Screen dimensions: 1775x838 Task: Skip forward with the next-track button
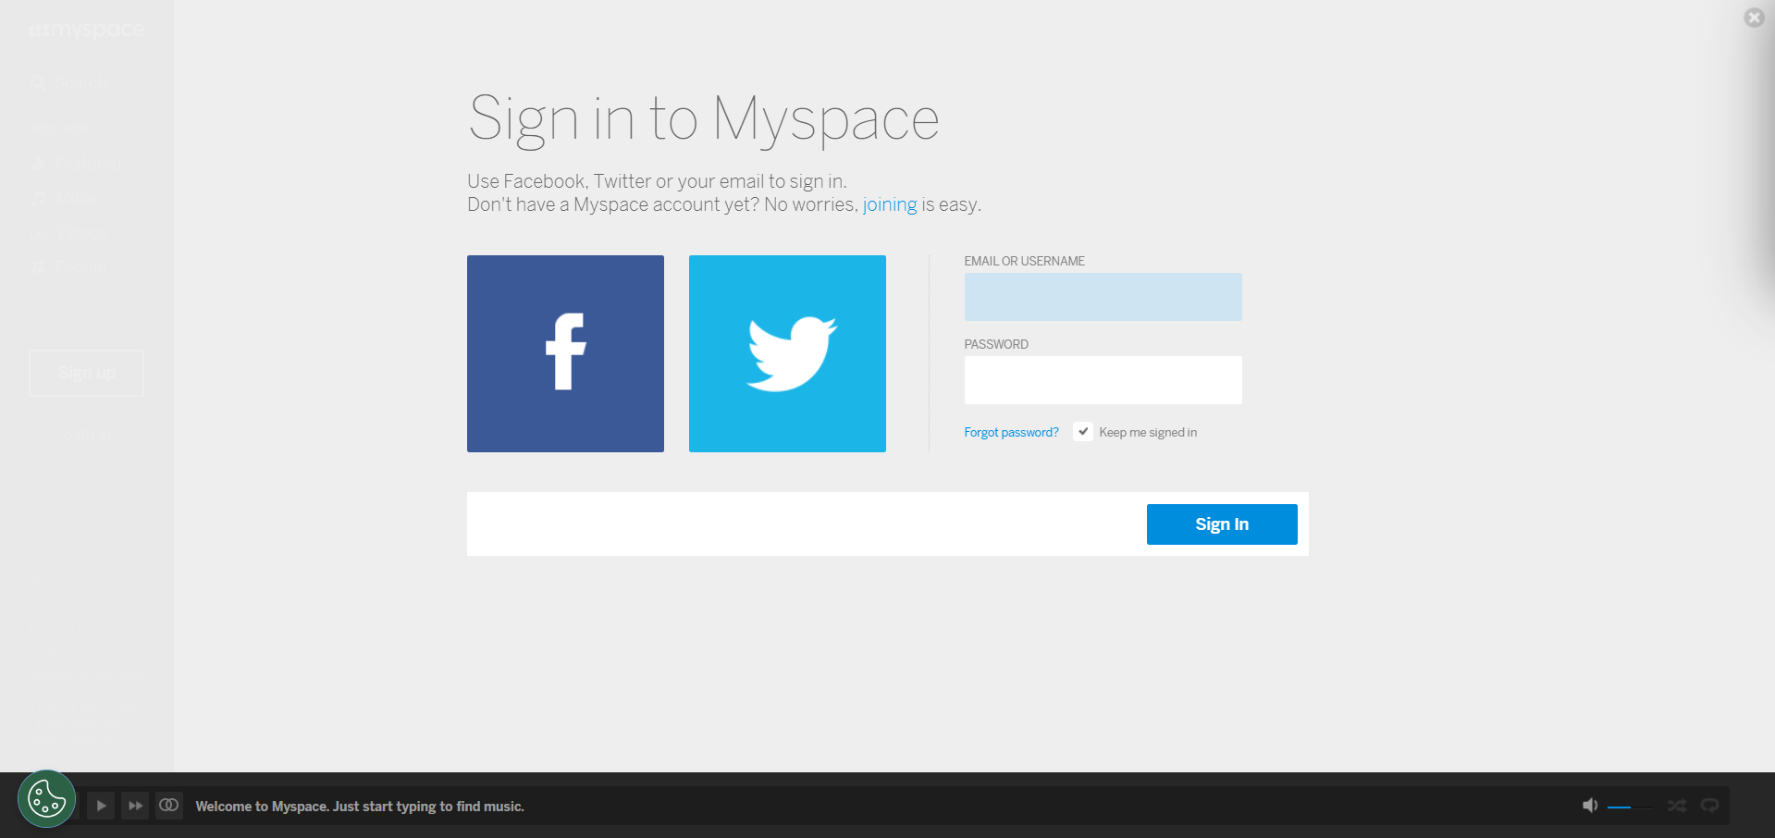pyautogui.click(x=134, y=806)
